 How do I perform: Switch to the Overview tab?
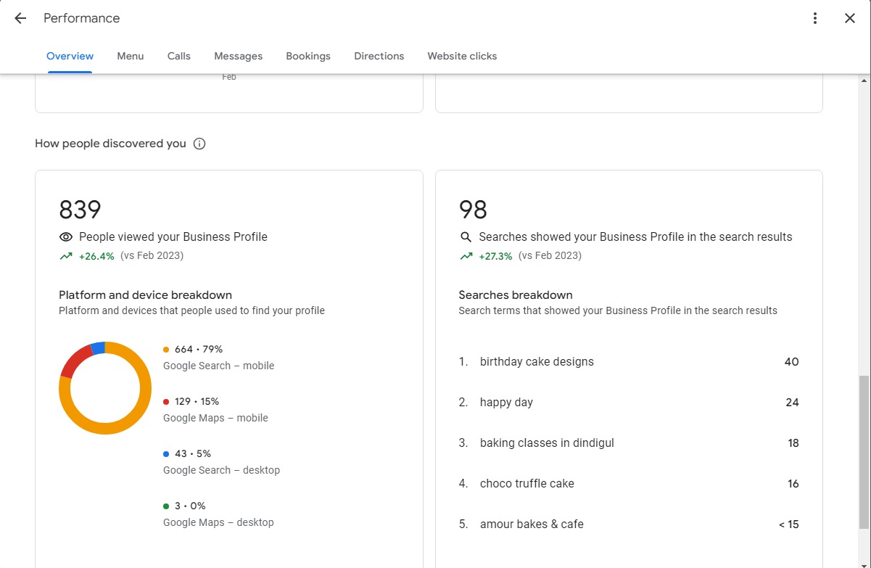coord(70,56)
